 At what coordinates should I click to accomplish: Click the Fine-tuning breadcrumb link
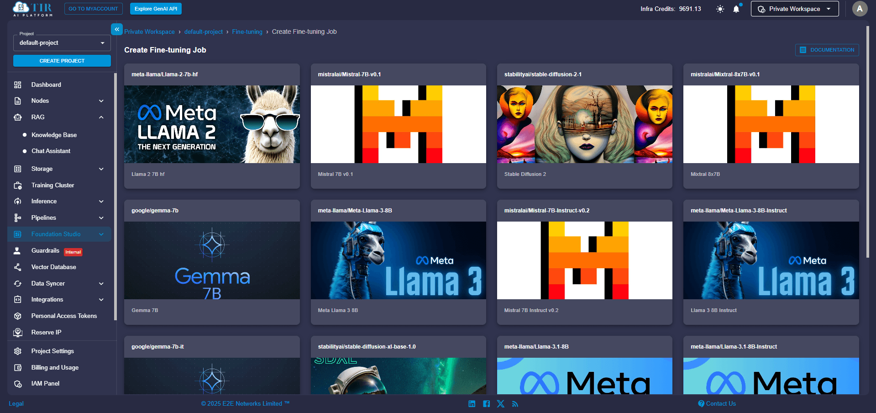(x=247, y=32)
